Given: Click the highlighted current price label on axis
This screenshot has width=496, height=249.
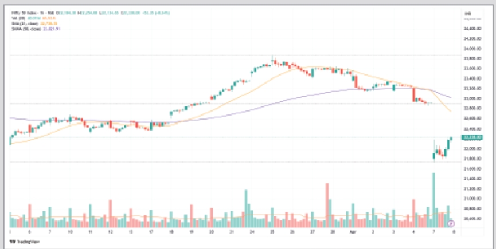Looking at the screenshot, I should coord(472,137).
